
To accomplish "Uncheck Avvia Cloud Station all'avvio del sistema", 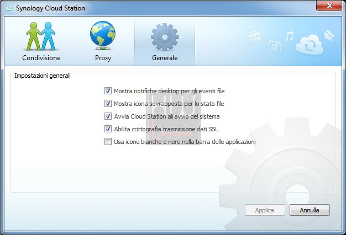I will 108,116.
